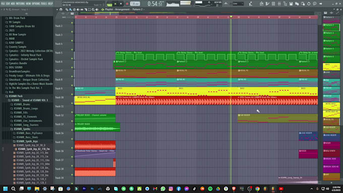Click the play/pause transport button
The width and height of the screenshot is (343, 193).
pos(116,4)
